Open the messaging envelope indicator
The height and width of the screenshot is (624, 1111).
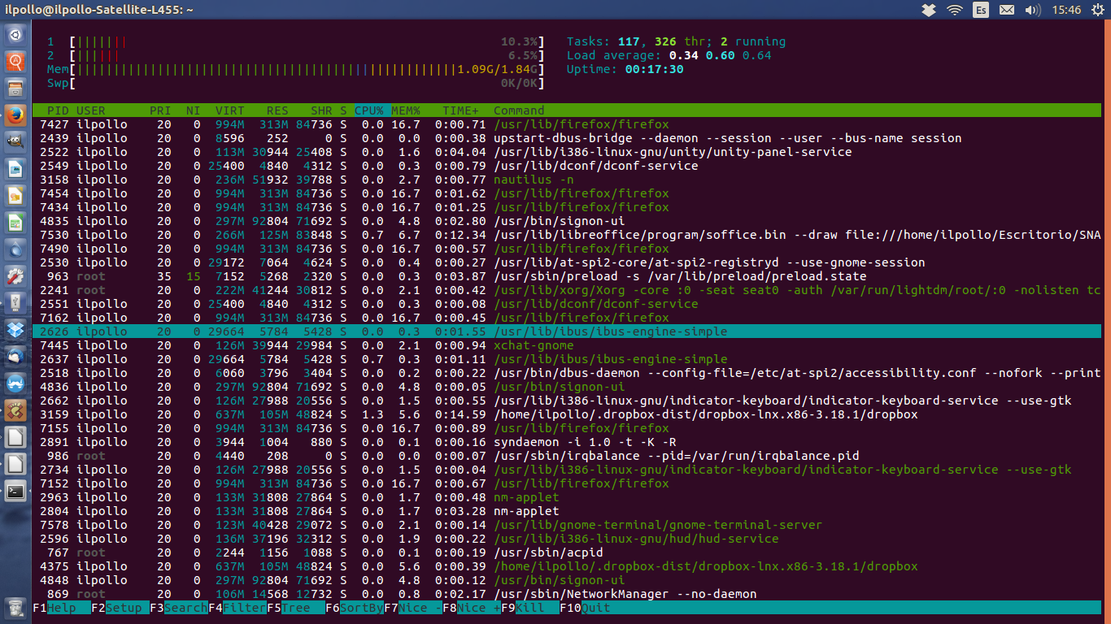(1007, 10)
